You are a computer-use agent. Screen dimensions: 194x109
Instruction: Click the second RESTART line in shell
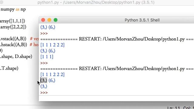(x=117, y=69)
